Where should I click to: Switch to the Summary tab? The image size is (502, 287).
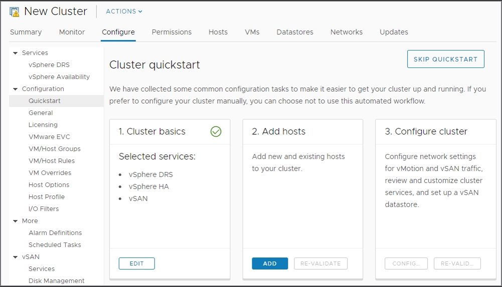pyautogui.click(x=26, y=32)
